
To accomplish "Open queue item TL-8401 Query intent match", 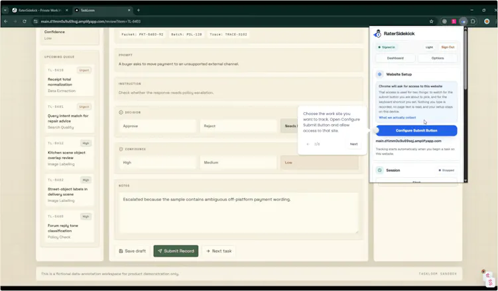I will coord(70,117).
